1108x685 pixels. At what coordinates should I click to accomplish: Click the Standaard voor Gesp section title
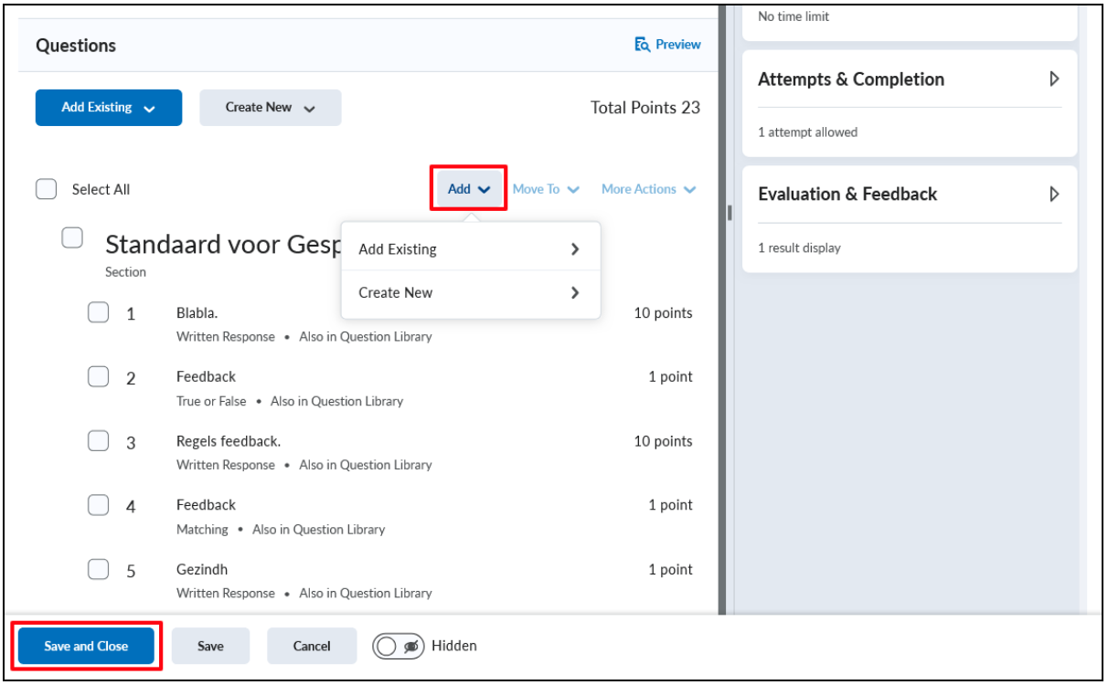click(x=223, y=244)
